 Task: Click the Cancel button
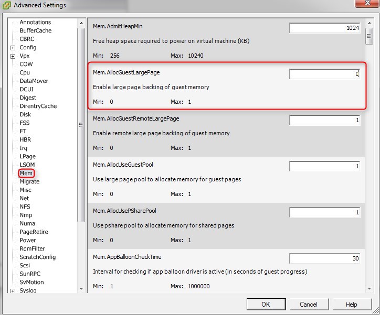[309, 305]
